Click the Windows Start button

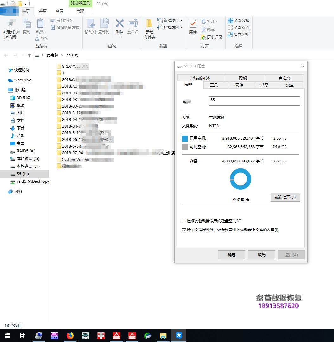pyautogui.click(x=8, y=335)
